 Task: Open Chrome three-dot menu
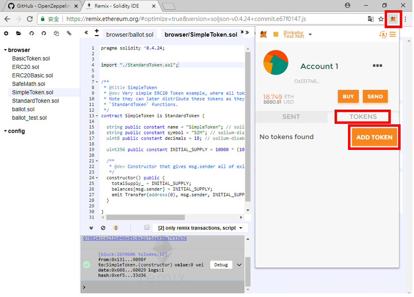point(405,19)
